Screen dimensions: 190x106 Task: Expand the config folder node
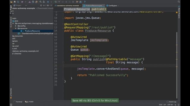(16, 26)
